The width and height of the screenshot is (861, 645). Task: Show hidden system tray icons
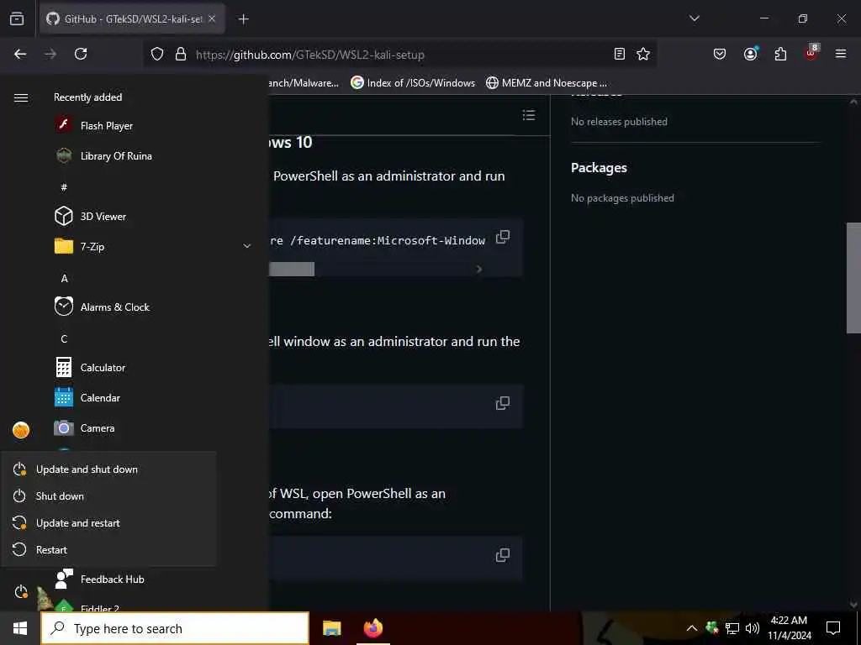(692, 628)
